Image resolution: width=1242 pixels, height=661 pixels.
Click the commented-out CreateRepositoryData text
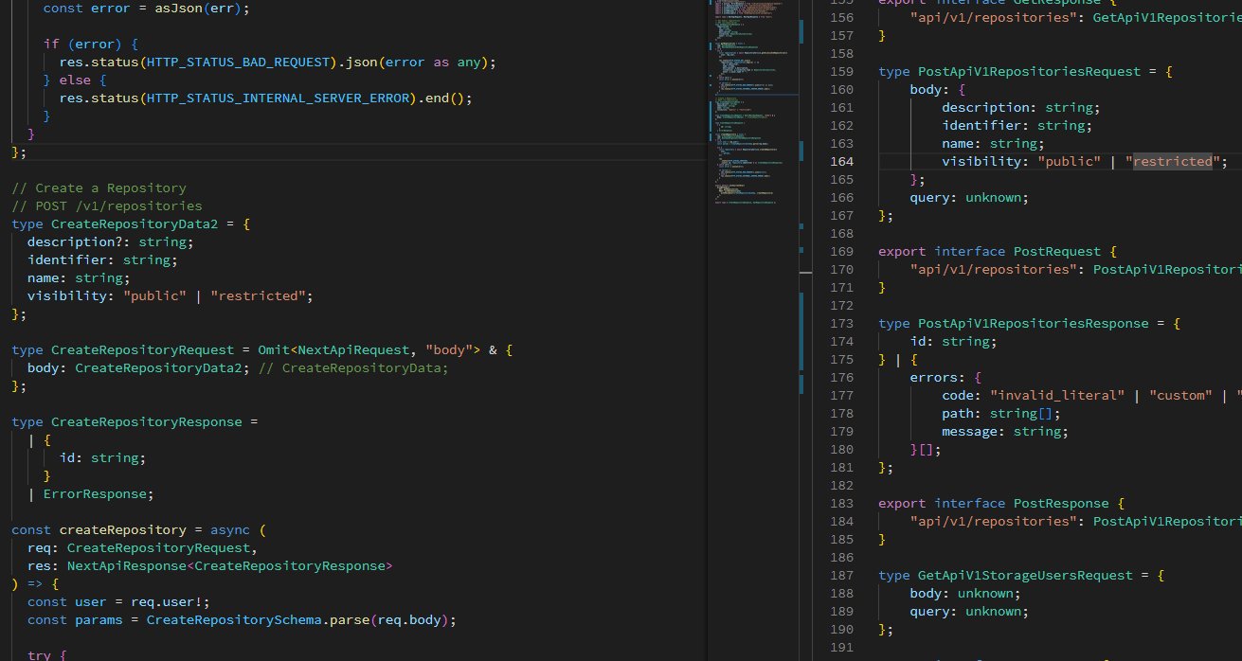365,368
